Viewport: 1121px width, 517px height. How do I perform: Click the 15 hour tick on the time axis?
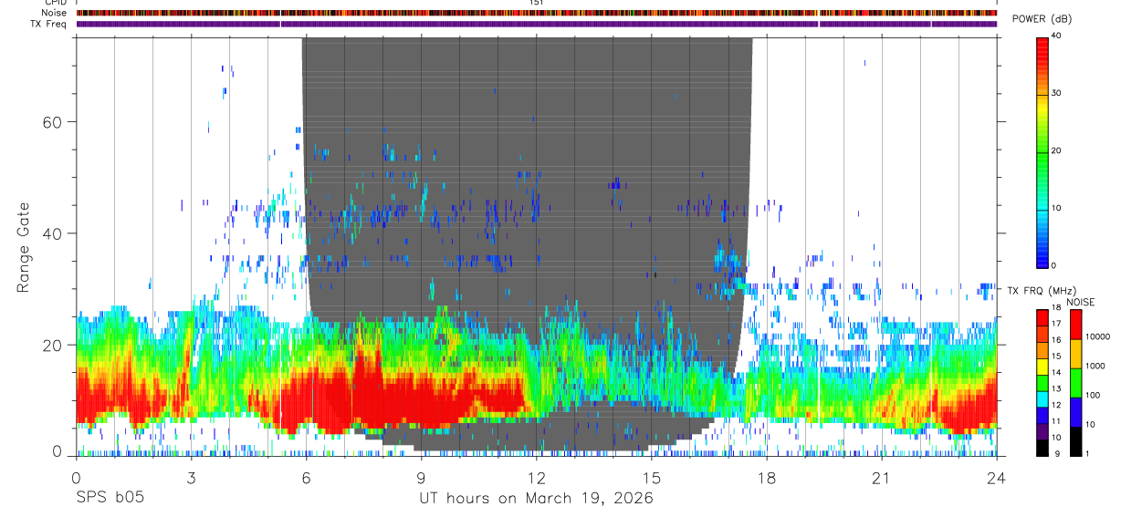(x=651, y=477)
